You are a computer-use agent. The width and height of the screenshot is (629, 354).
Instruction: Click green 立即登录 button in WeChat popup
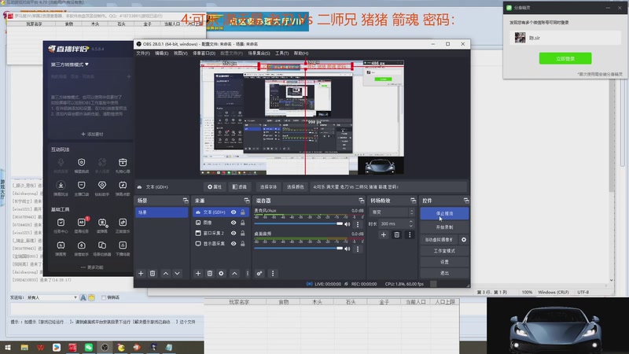click(565, 58)
